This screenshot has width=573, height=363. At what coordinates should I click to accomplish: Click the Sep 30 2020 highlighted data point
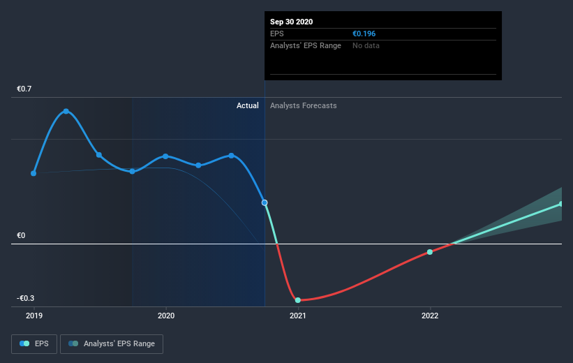click(265, 202)
